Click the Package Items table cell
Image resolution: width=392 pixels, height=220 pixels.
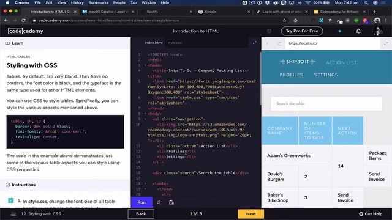[378, 155]
